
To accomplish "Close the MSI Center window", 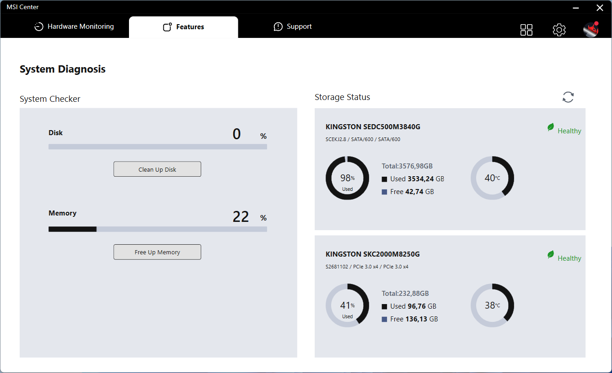I will coord(600,7).
